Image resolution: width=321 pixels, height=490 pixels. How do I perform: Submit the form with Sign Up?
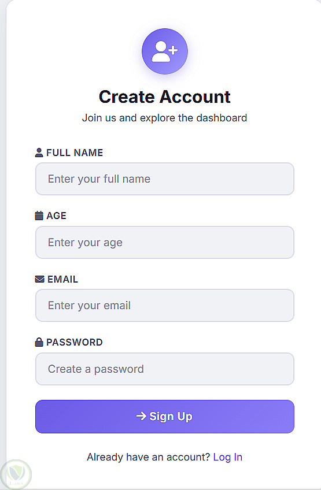(x=165, y=417)
